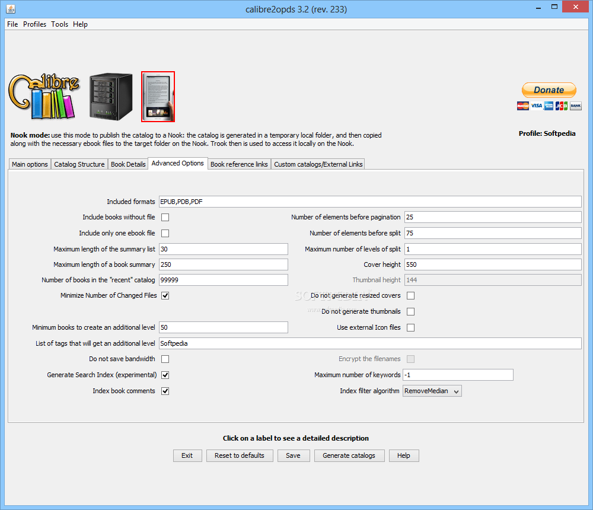The width and height of the screenshot is (593, 510).
Task: Click the Help button at bottom
Action: click(403, 455)
